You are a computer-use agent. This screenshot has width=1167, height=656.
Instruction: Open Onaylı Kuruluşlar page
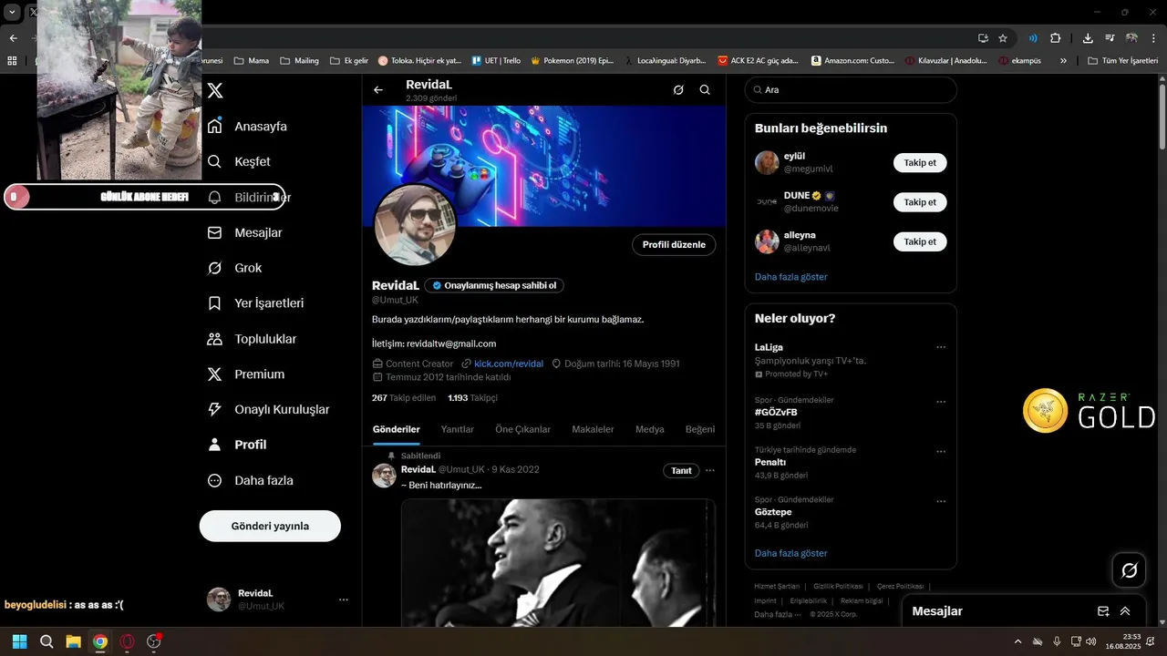click(x=268, y=410)
